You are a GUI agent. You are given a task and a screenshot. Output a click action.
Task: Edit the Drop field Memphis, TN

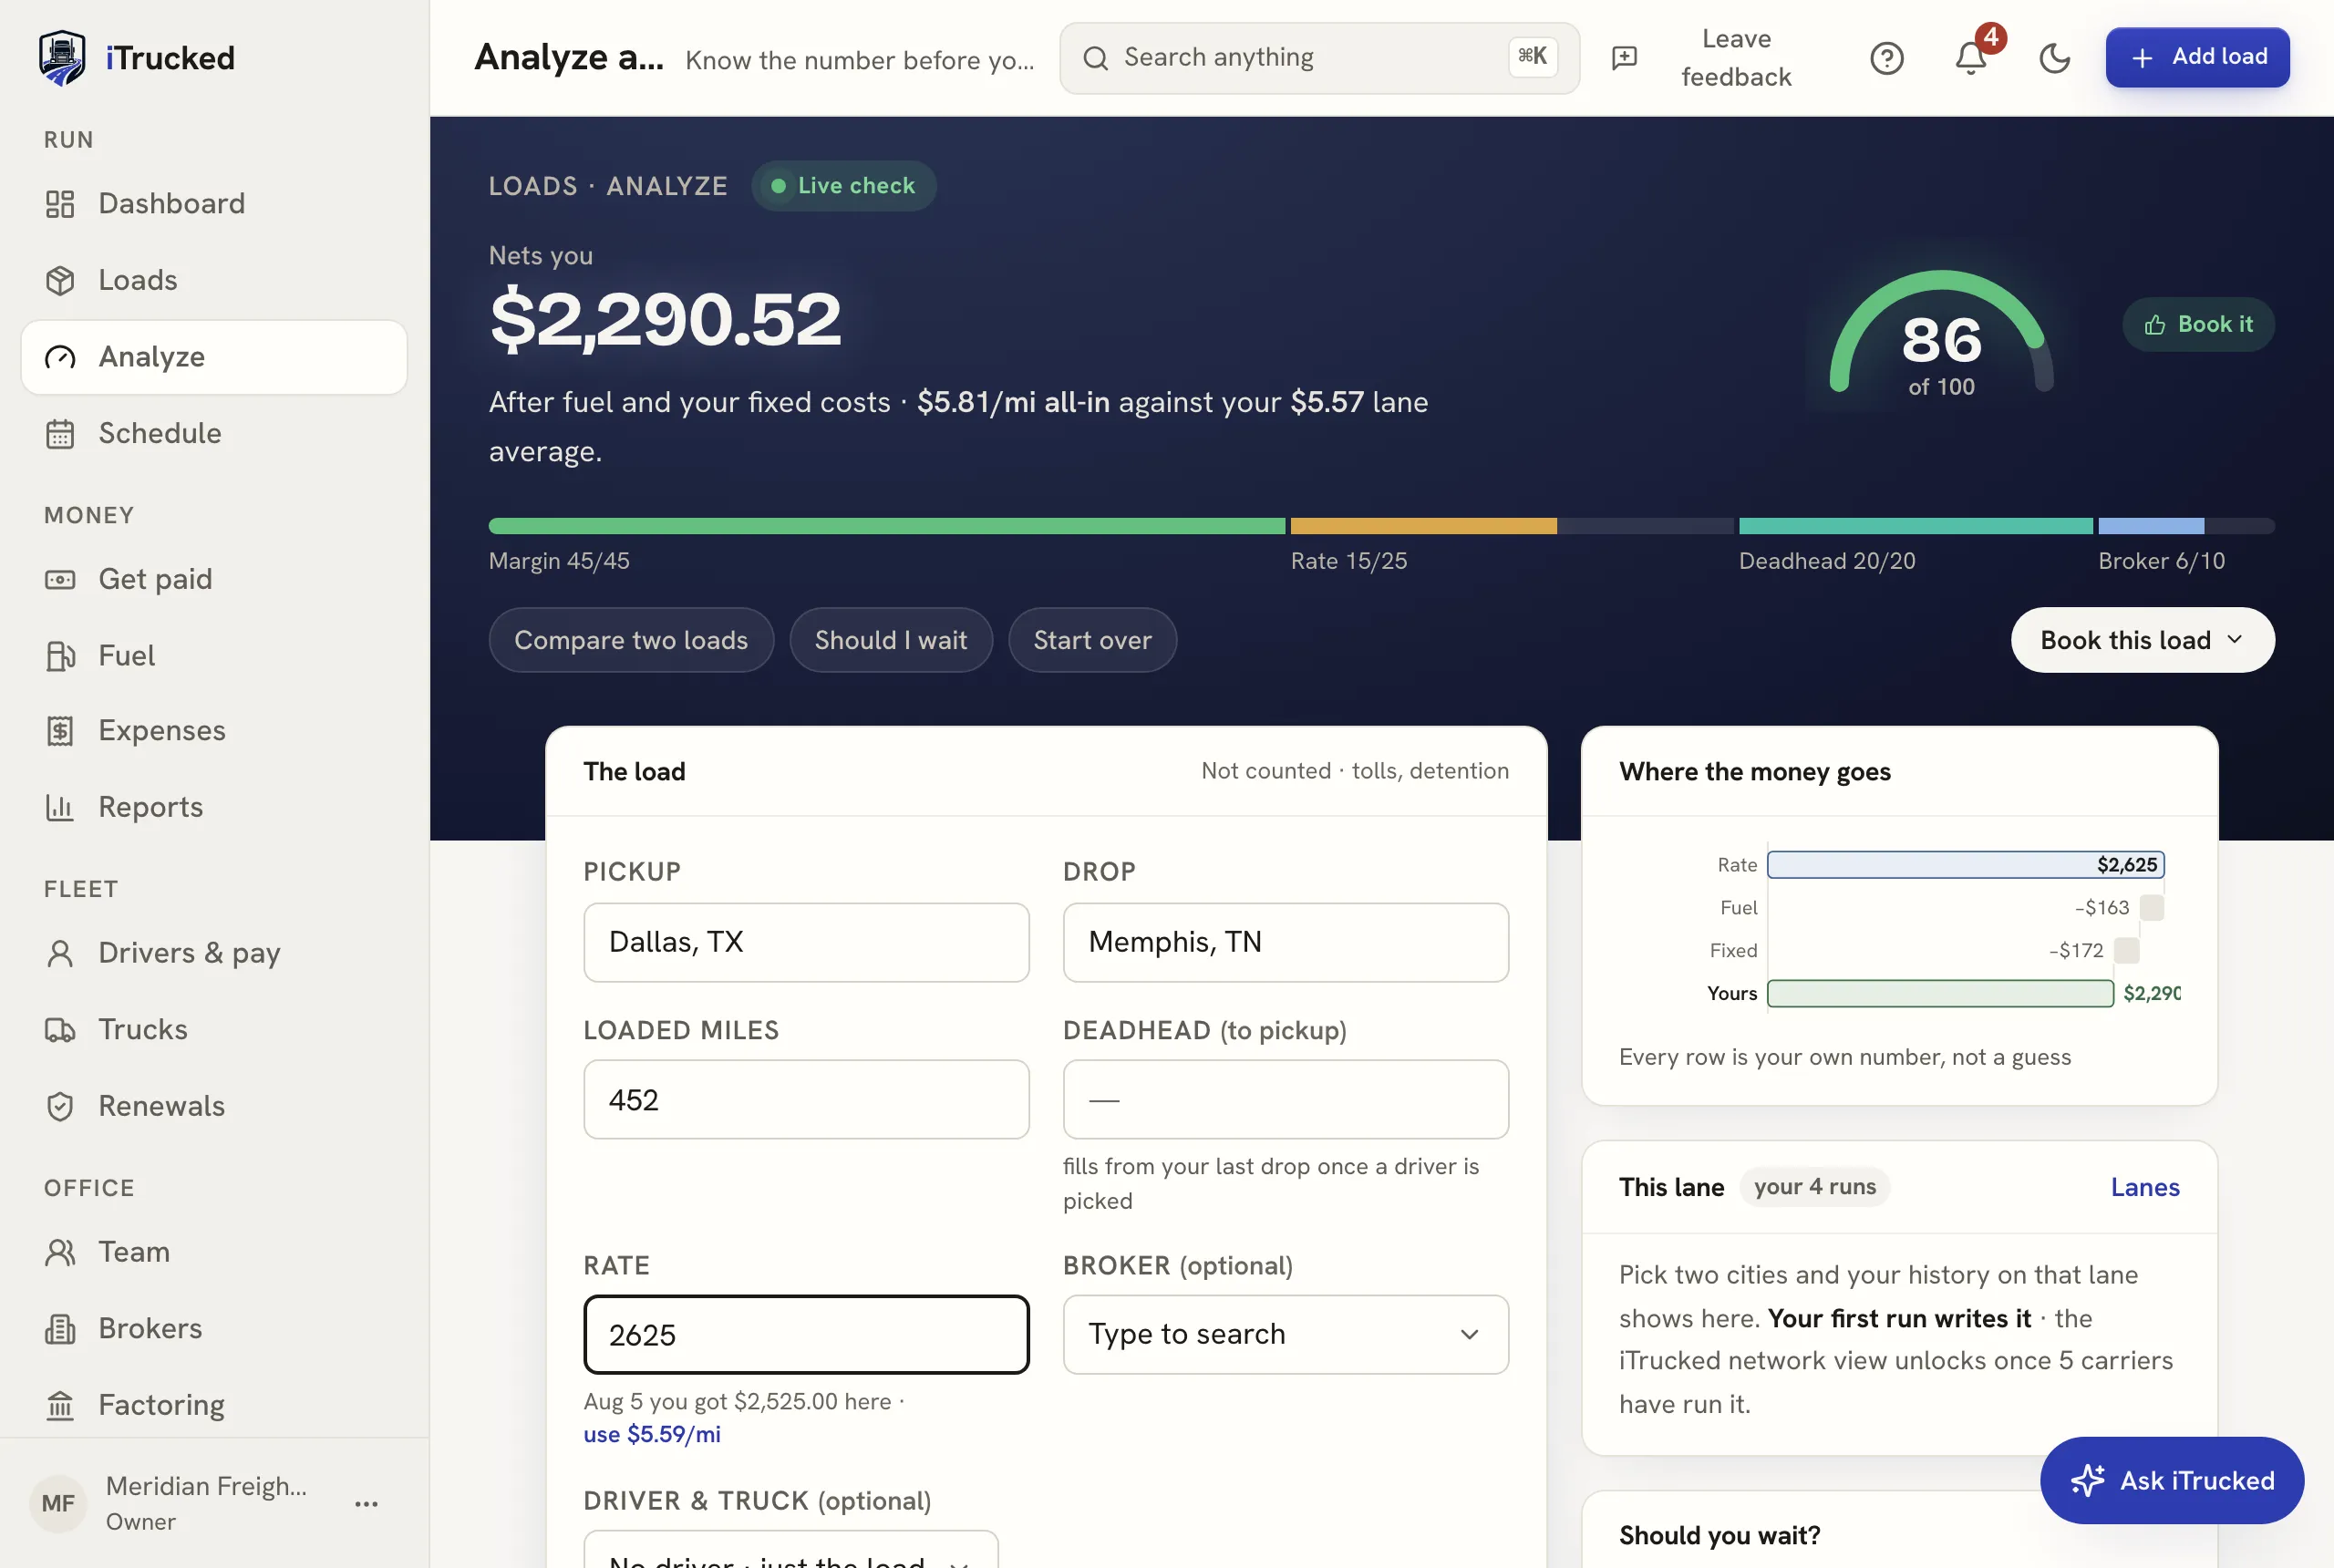[x=1285, y=942]
